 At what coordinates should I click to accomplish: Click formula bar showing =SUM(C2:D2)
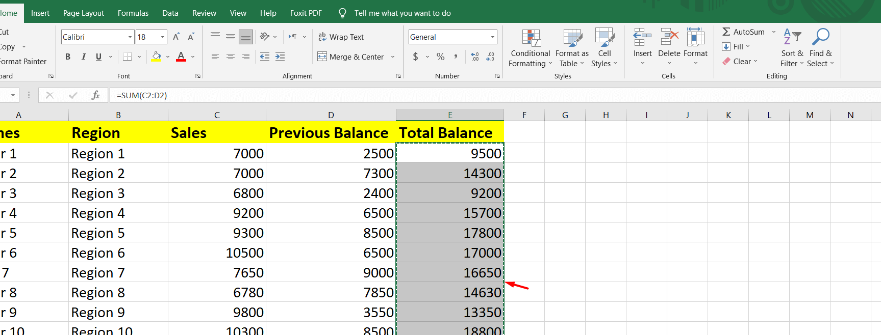[495, 95]
